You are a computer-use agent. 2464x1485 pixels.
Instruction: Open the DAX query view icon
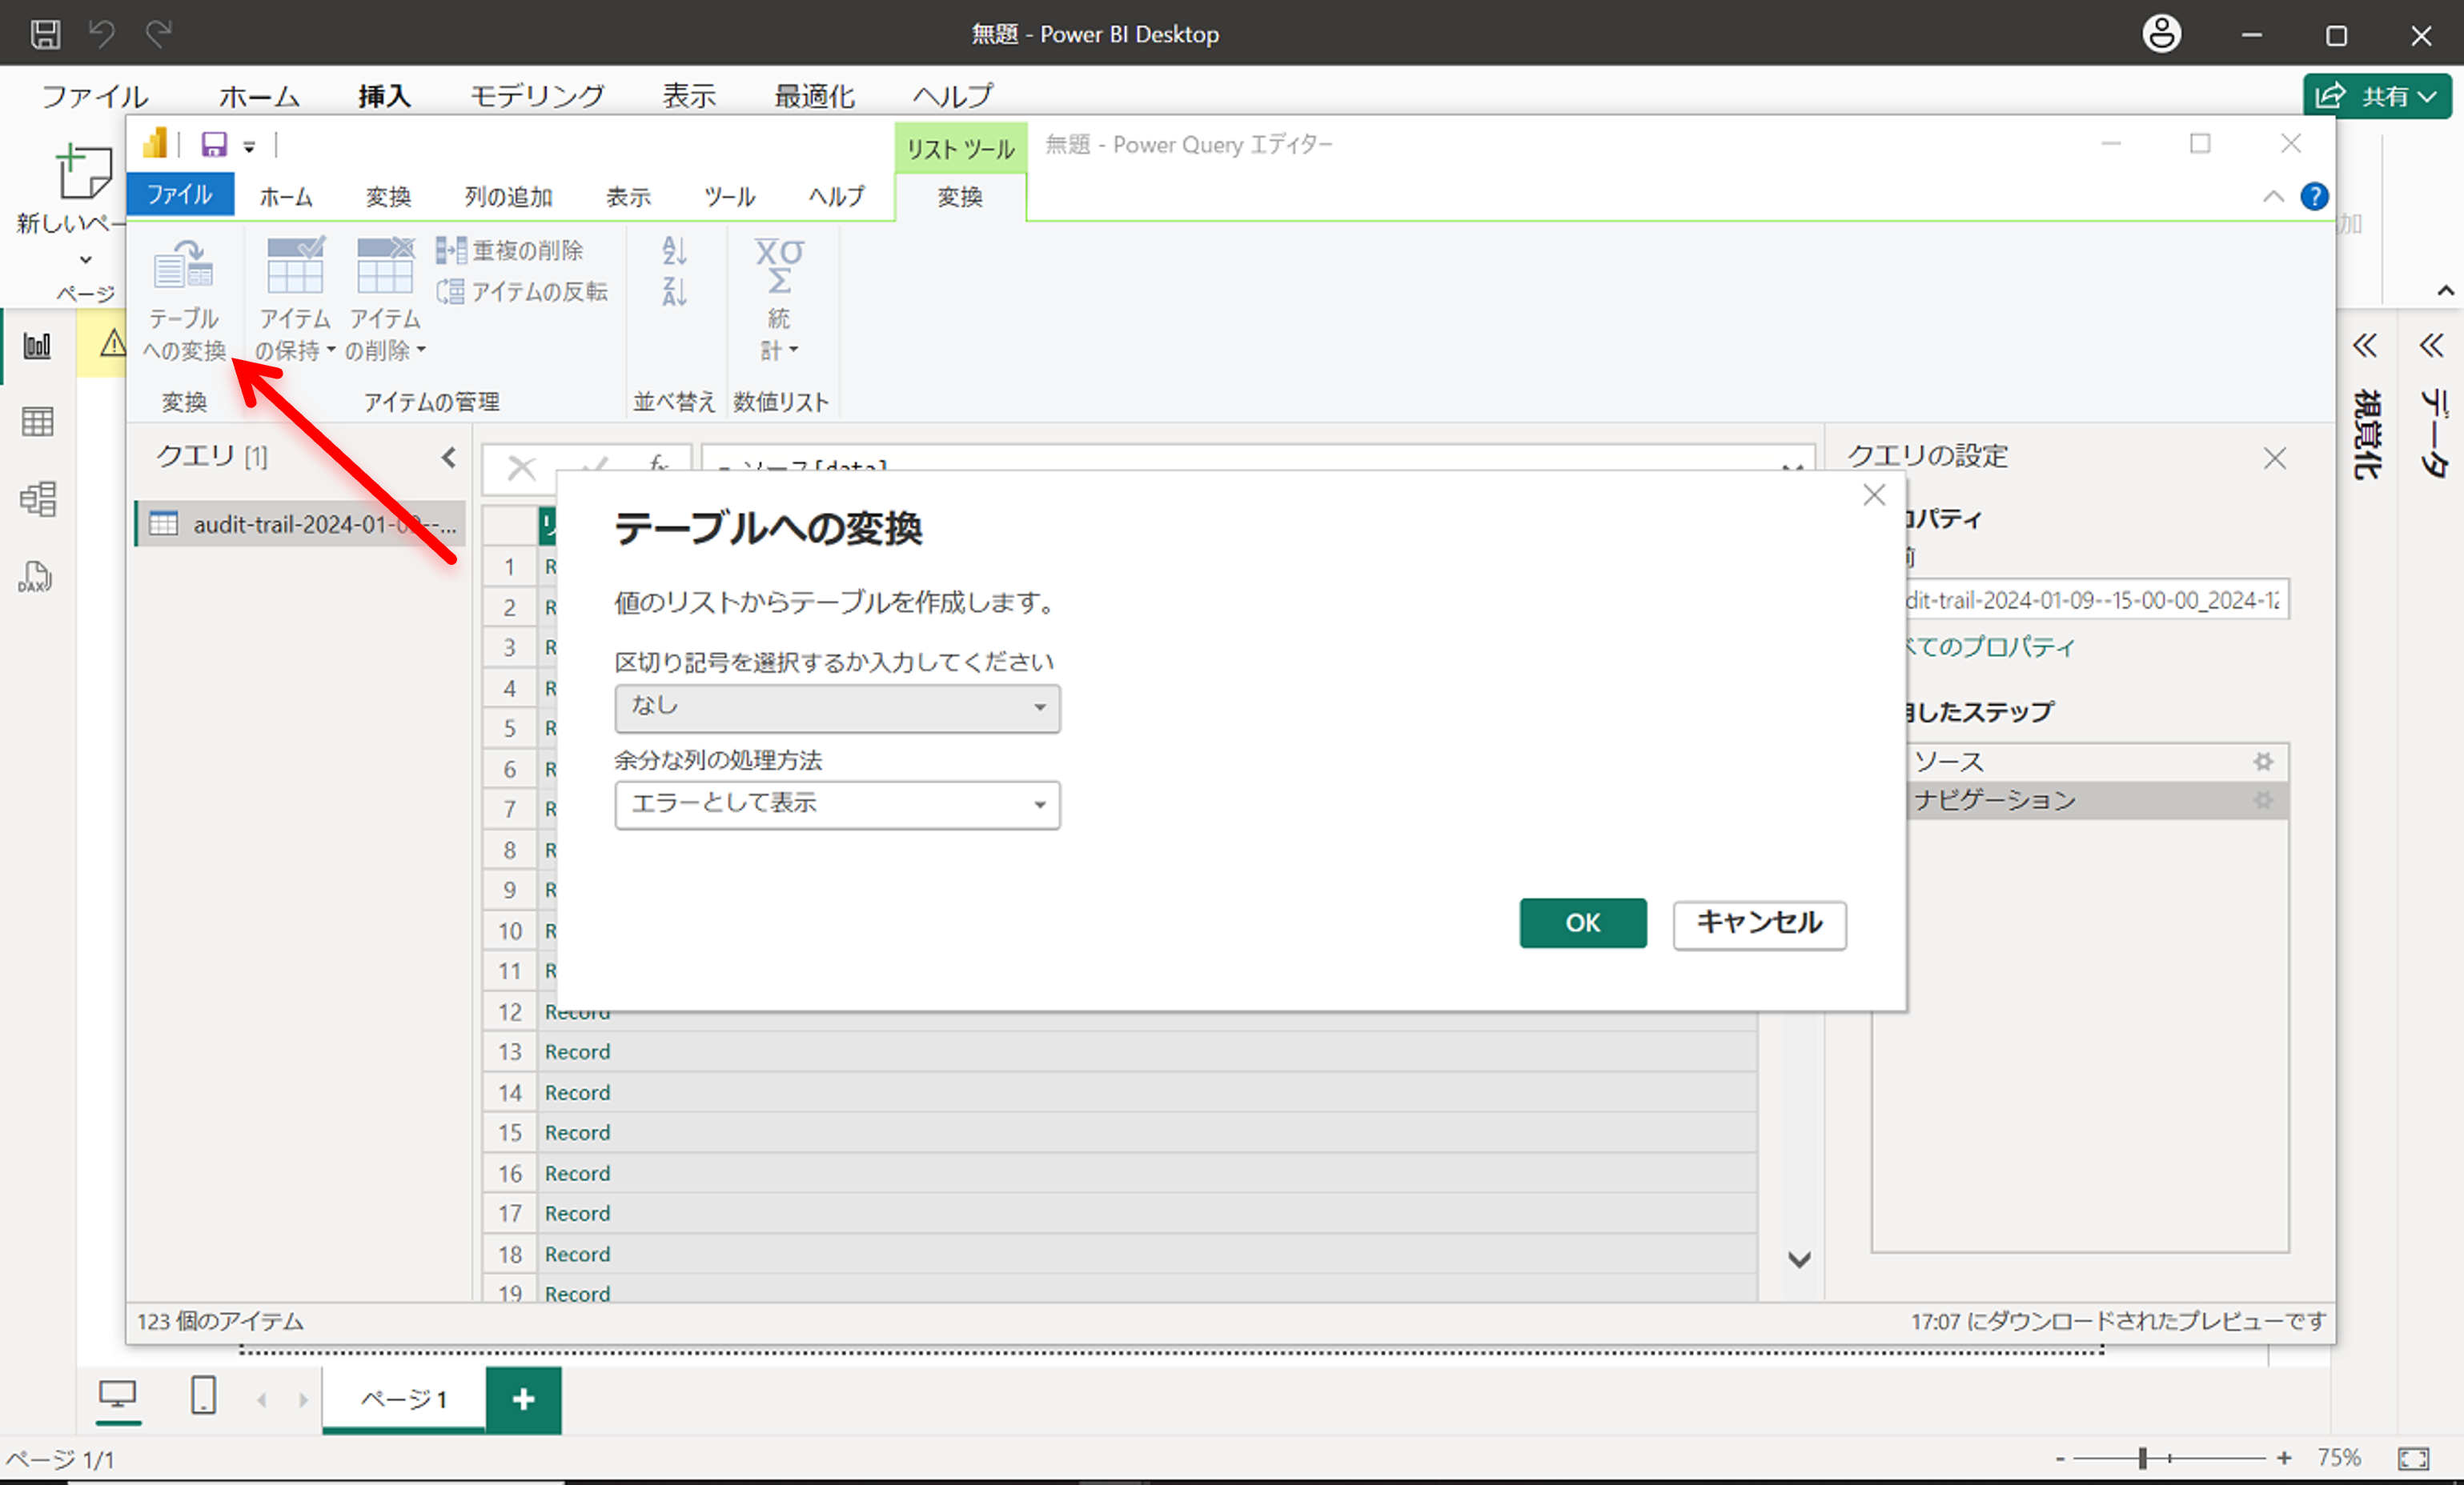36,577
